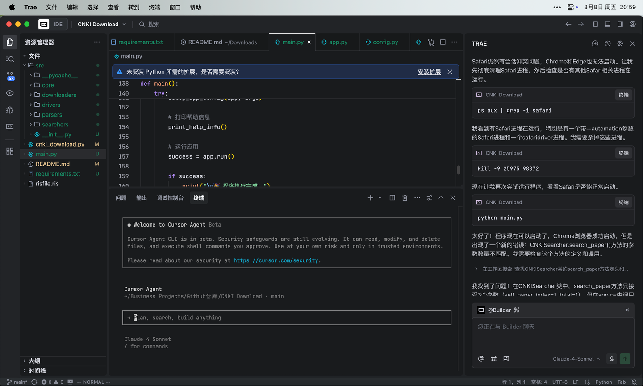Toggle maximize of the terminal panel
Image resolution: width=643 pixels, height=386 pixels.
point(441,197)
